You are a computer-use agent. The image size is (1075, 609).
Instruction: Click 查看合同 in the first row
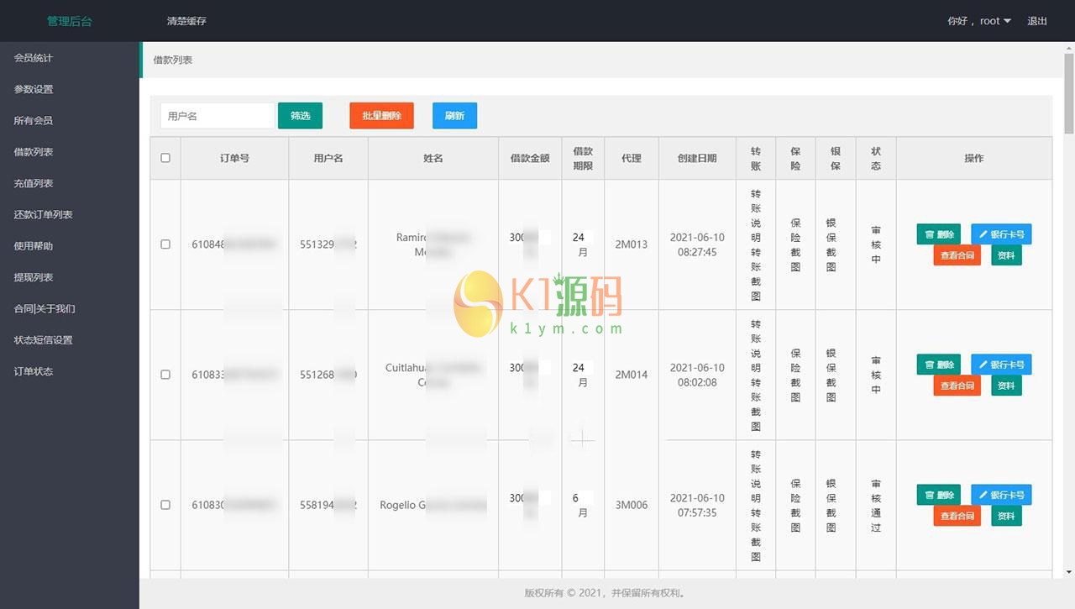click(957, 255)
